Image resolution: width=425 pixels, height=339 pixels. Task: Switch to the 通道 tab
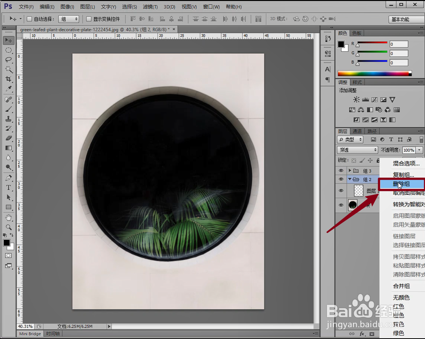pos(357,131)
